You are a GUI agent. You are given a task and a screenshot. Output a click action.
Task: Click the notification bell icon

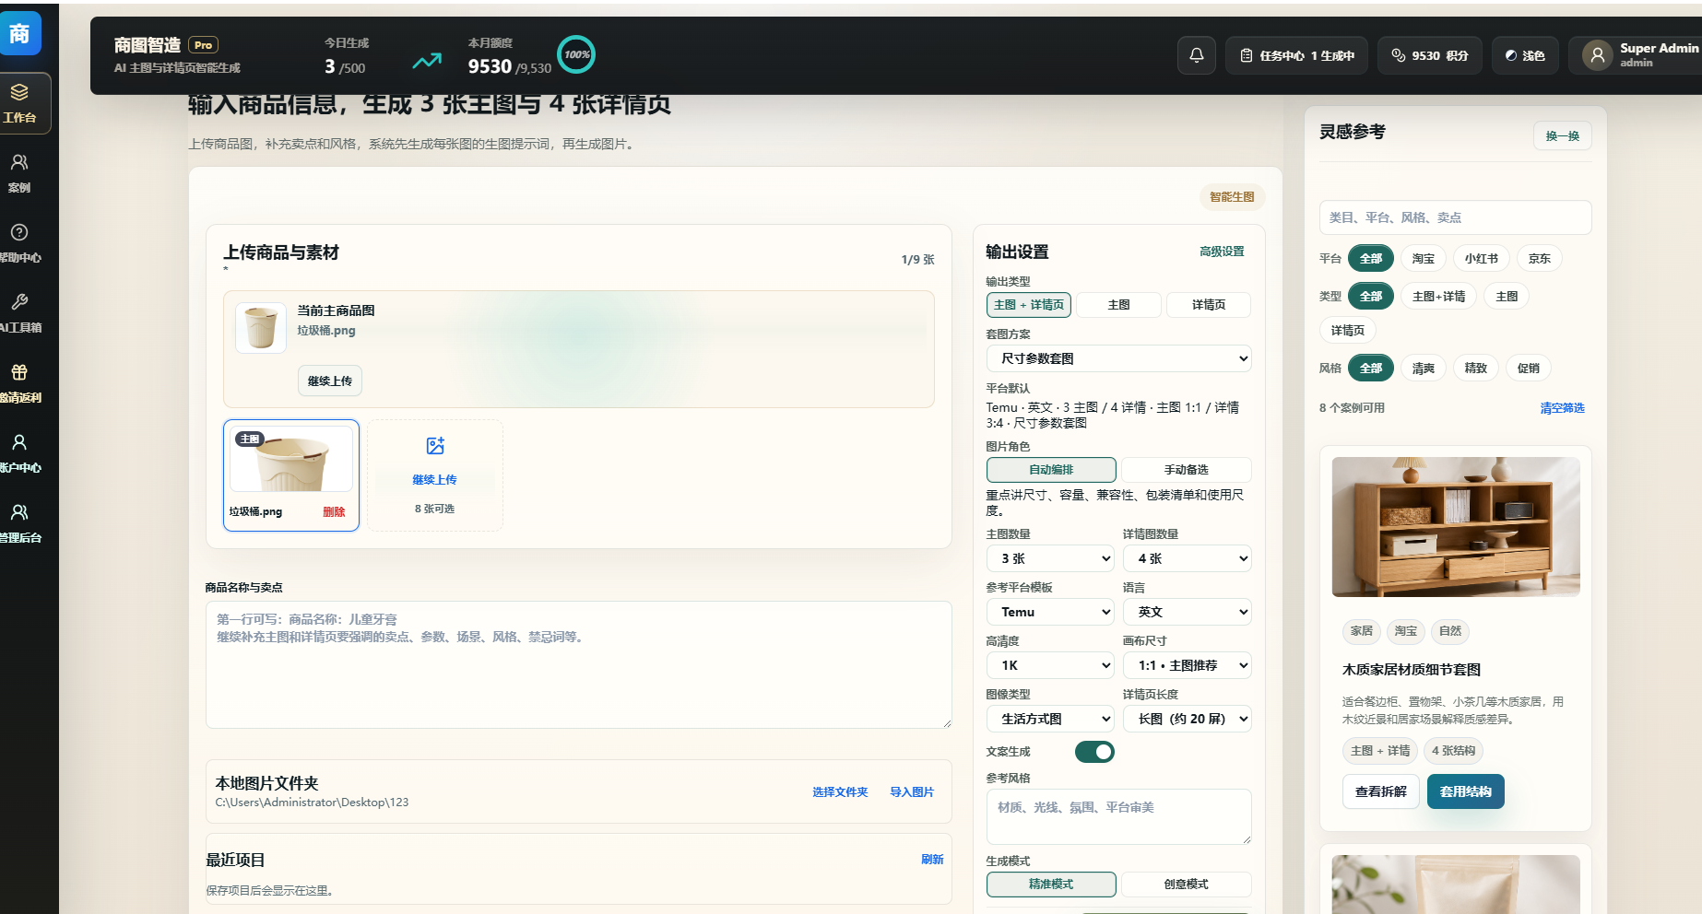(x=1197, y=55)
